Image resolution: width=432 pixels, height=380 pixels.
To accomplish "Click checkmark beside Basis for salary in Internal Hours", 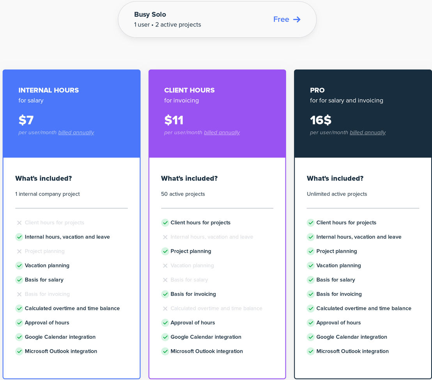I will pyautogui.click(x=19, y=280).
